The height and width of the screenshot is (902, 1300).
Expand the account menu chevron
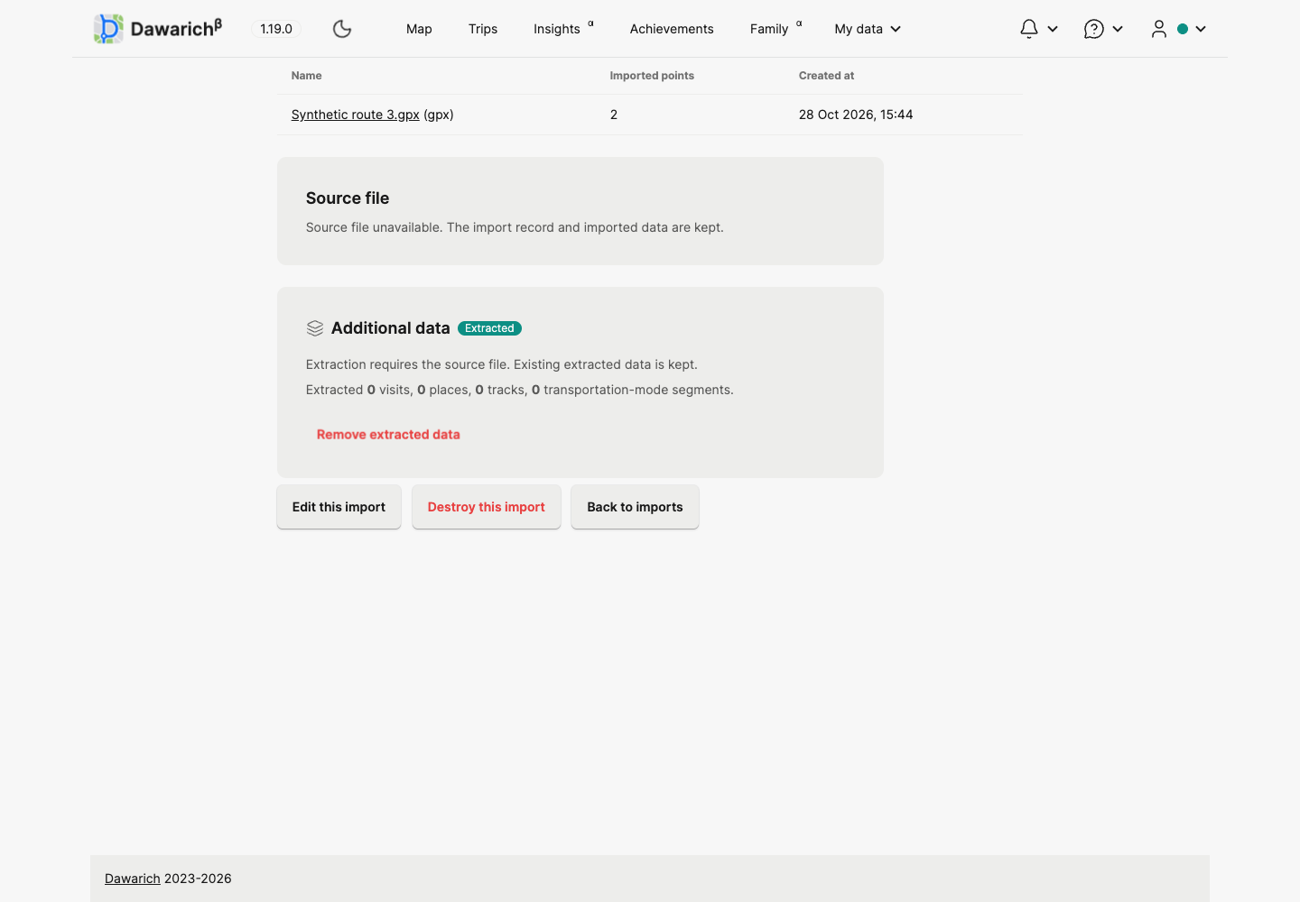point(1201,29)
